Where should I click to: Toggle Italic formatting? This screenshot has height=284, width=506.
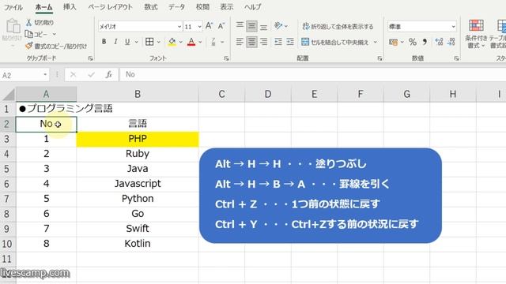[x=115, y=42]
